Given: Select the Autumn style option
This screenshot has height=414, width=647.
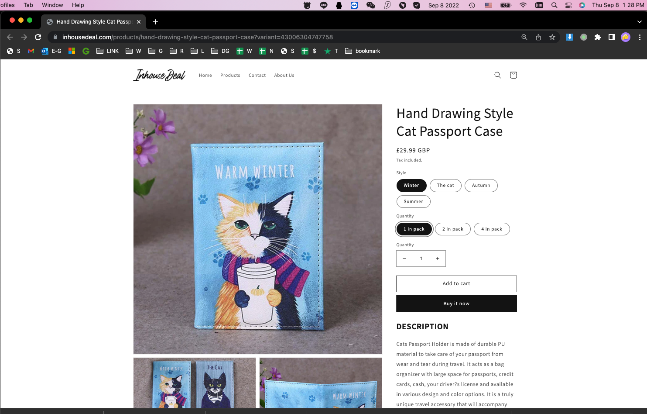Looking at the screenshot, I should tap(481, 185).
